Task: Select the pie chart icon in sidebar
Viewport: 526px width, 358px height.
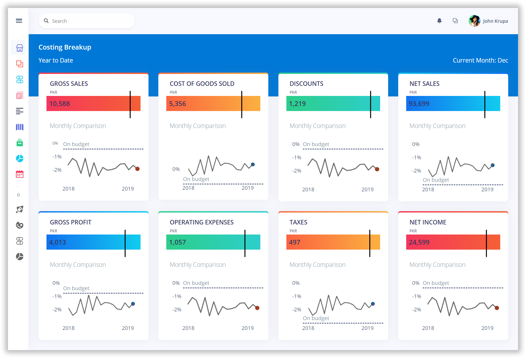Action: click(x=19, y=159)
